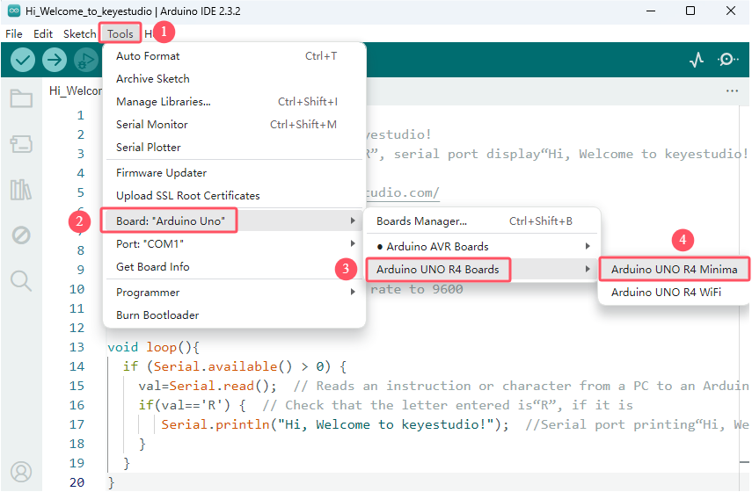Select Upload SSL Root Certificates

(x=234, y=195)
